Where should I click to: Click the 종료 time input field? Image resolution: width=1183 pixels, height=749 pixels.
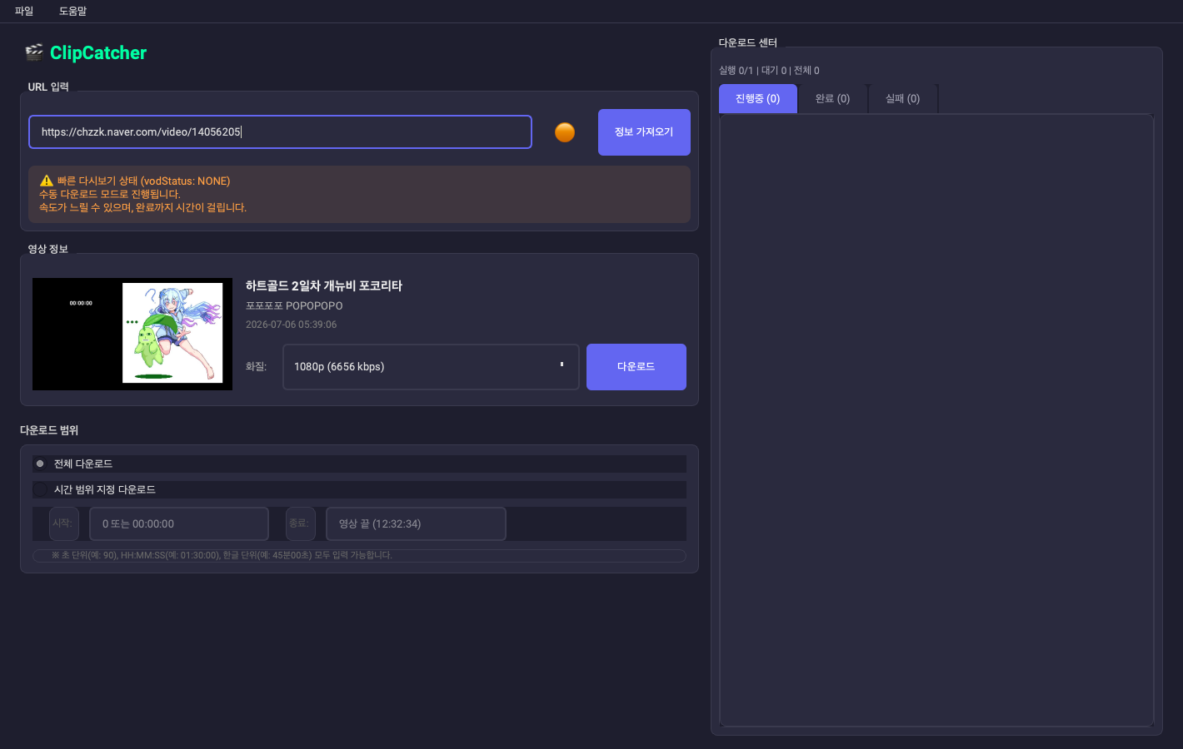click(416, 524)
